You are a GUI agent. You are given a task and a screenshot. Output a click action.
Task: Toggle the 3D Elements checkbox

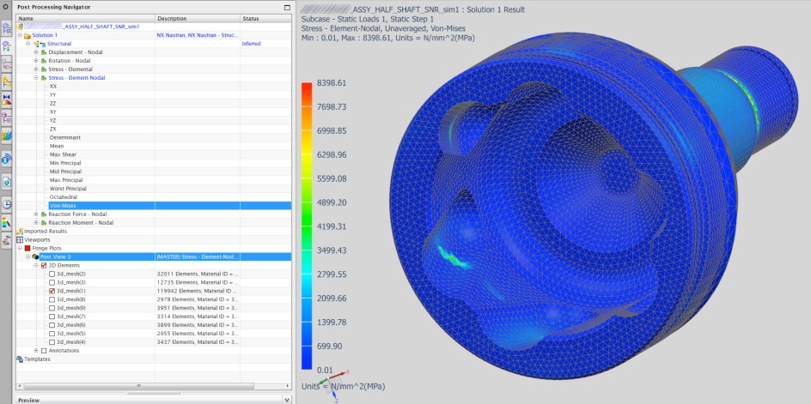[44, 265]
